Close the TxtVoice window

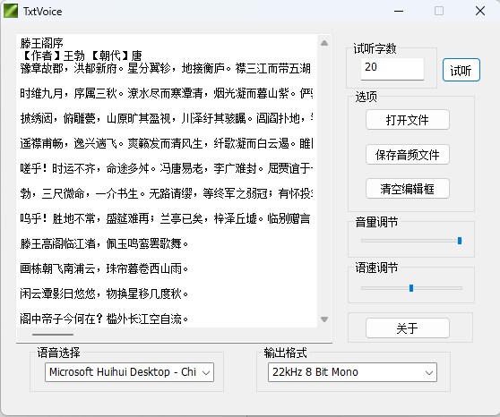coord(480,11)
